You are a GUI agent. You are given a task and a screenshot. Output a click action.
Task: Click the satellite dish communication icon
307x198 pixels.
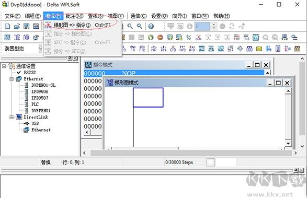coord(189,38)
